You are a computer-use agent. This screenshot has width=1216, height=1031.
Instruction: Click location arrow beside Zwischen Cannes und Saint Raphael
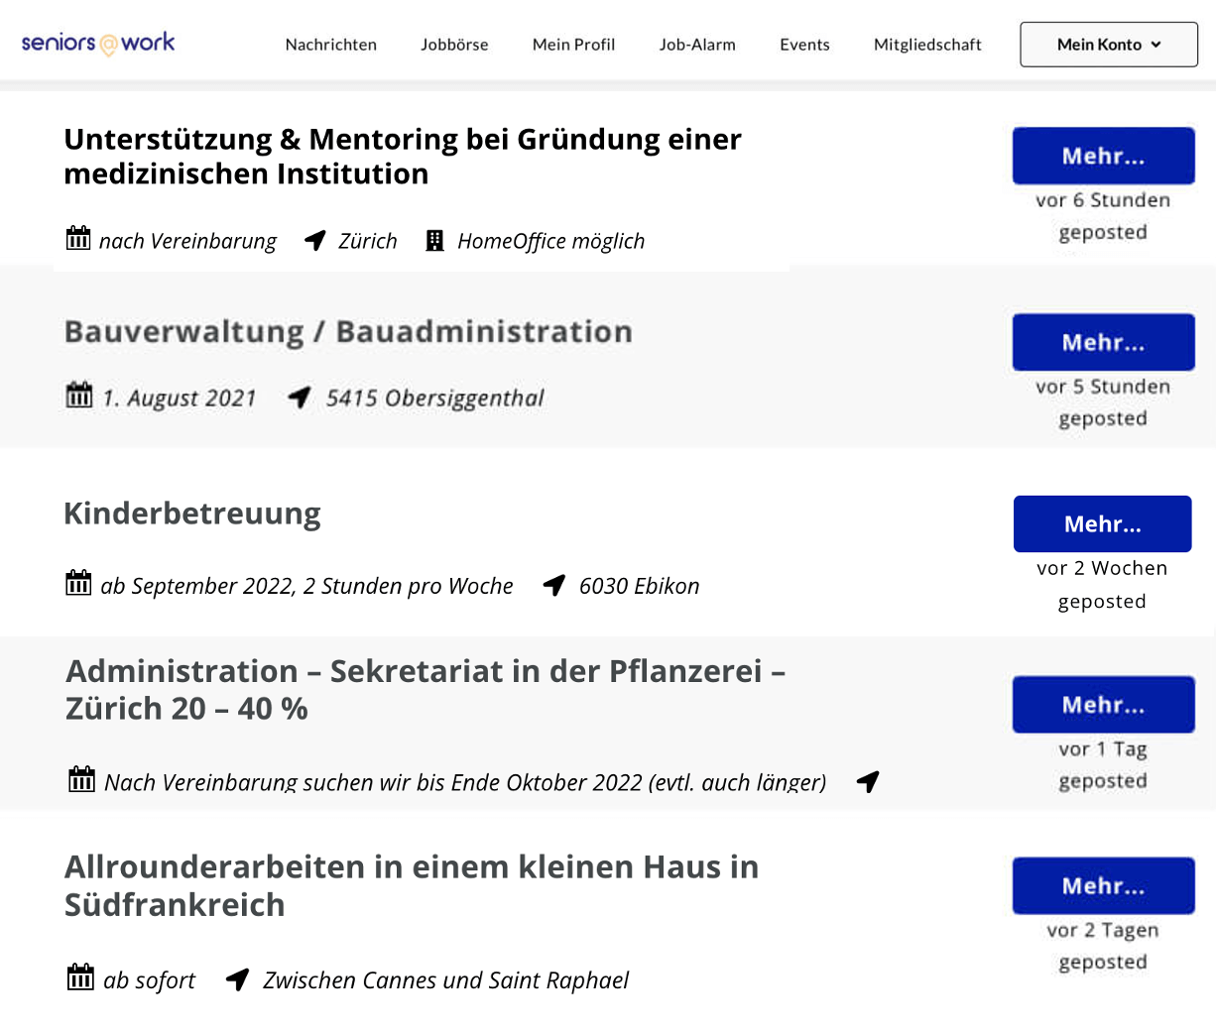tap(238, 979)
